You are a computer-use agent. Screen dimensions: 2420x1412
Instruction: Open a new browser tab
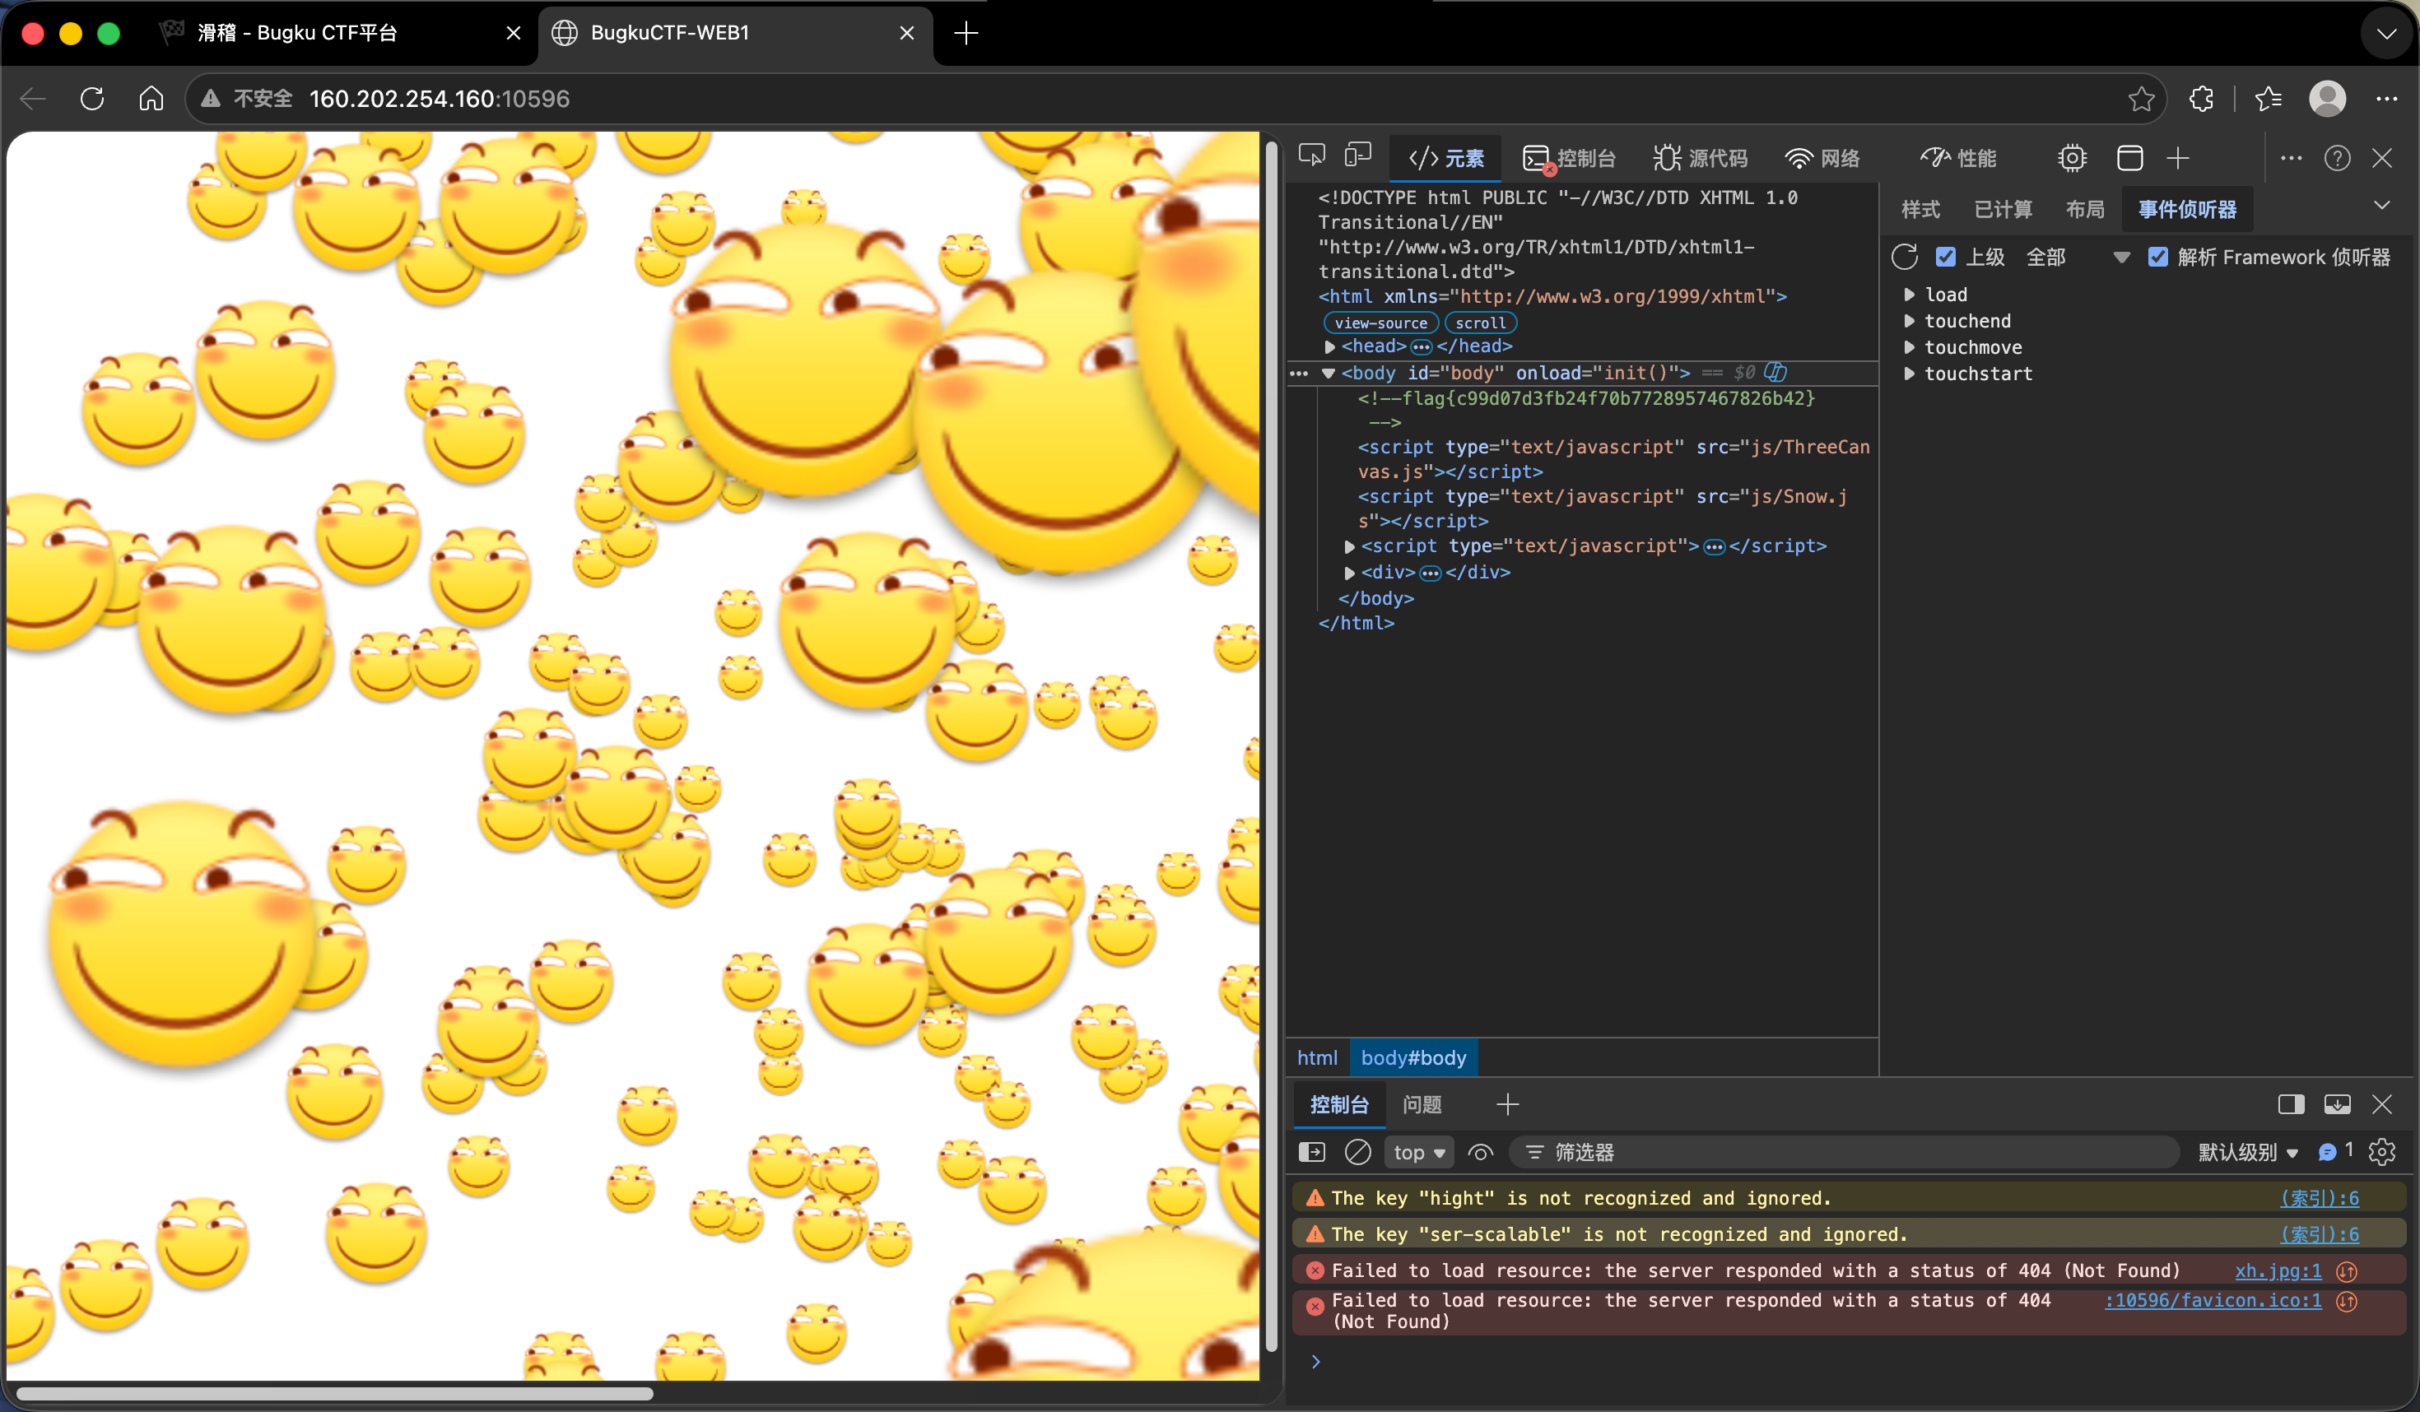966,34
